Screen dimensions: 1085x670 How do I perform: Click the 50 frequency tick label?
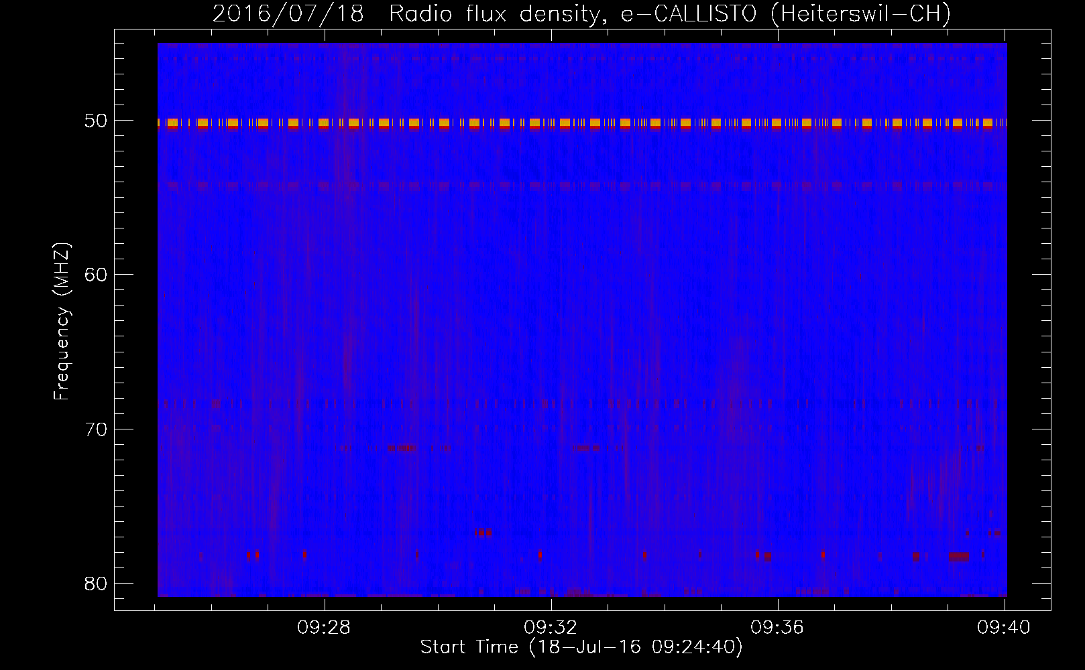point(96,121)
